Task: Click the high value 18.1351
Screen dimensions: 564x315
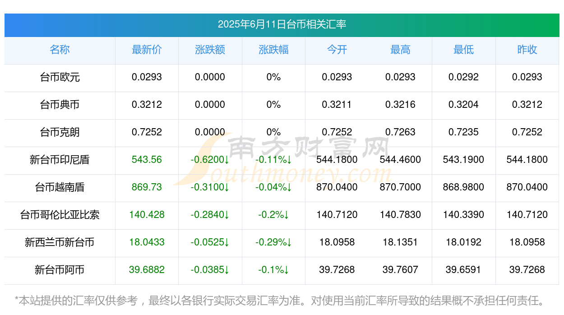Action: pyautogui.click(x=400, y=242)
